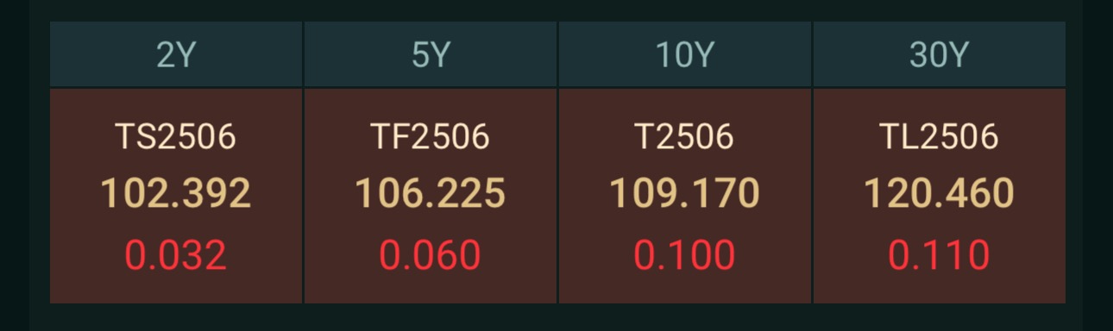
Task: Open the TS2506 contract code
Action: click(x=176, y=137)
